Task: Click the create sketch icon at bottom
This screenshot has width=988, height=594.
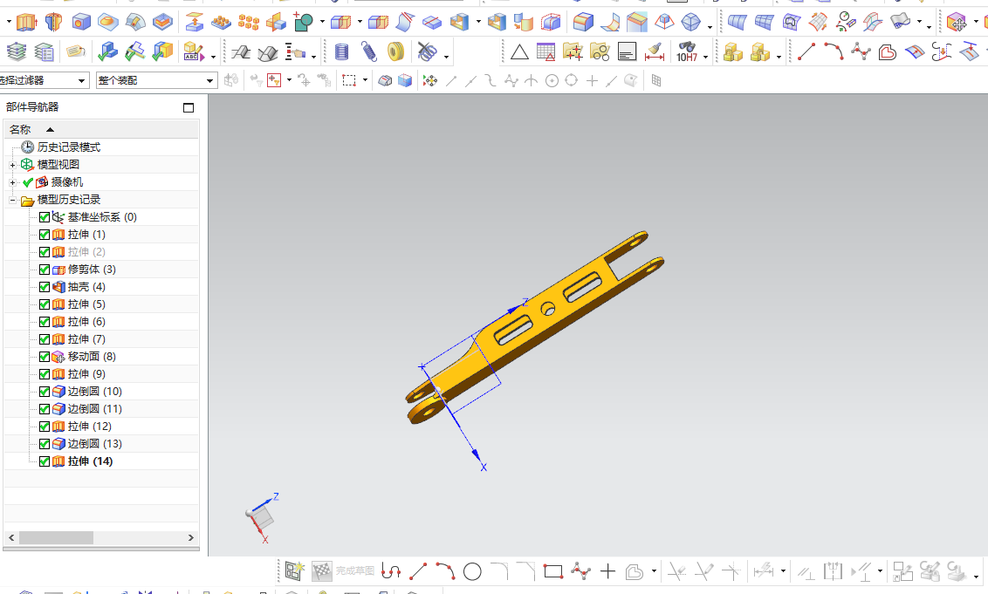Action: (x=294, y=570)
